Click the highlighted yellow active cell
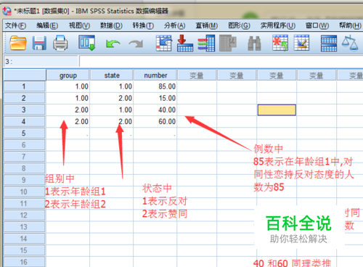This screenshot has width=363, height=267. coord(277,110)
